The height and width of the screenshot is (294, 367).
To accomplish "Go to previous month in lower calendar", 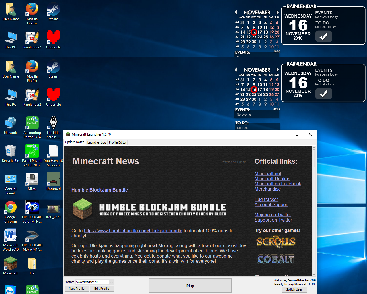I will (236, 70).
